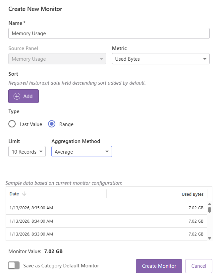The image size is (217, 279).
Task: Select the Last Value radio button
Action: [x=12, y=124]
